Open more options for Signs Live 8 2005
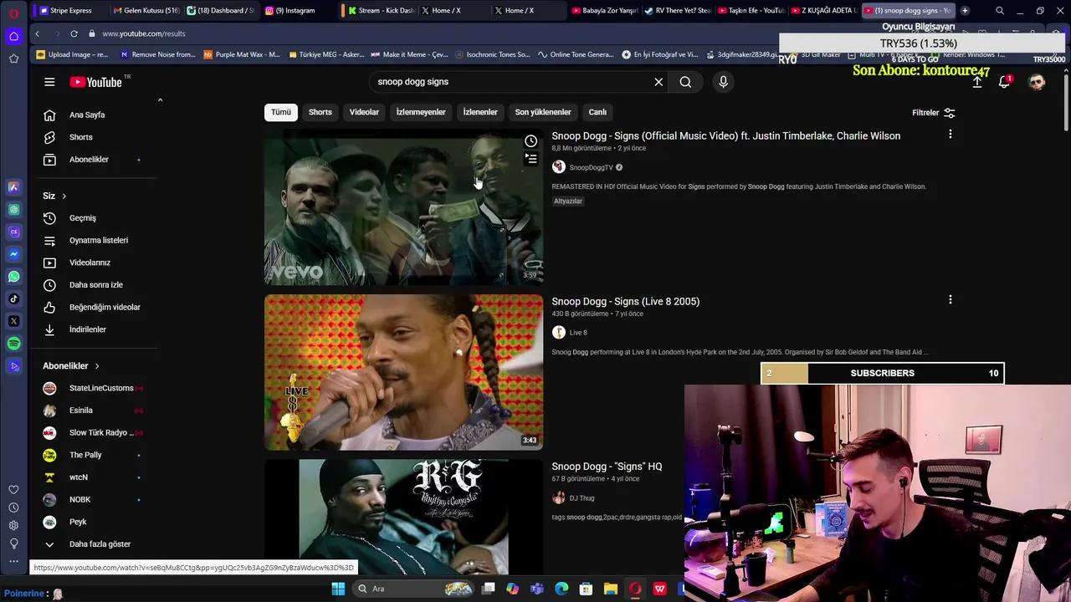Screen dimensions: 1071x602 [x=950, y=299]
